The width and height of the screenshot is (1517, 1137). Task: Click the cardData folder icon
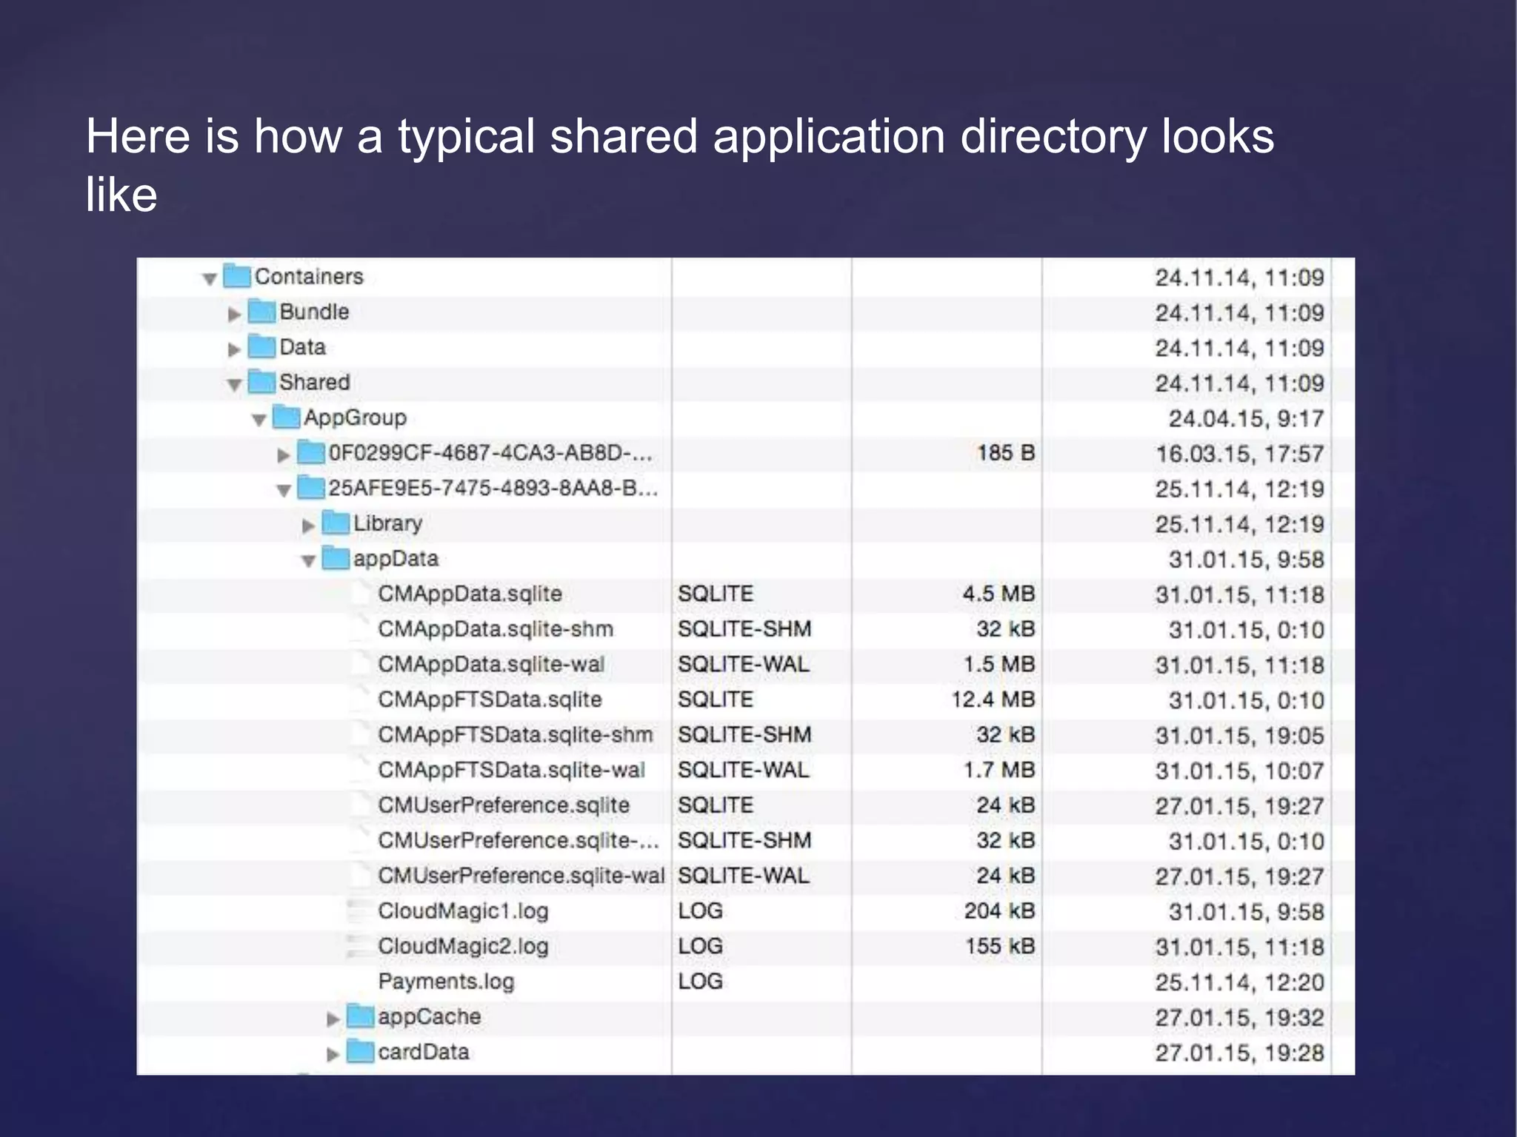[360, 1051]
